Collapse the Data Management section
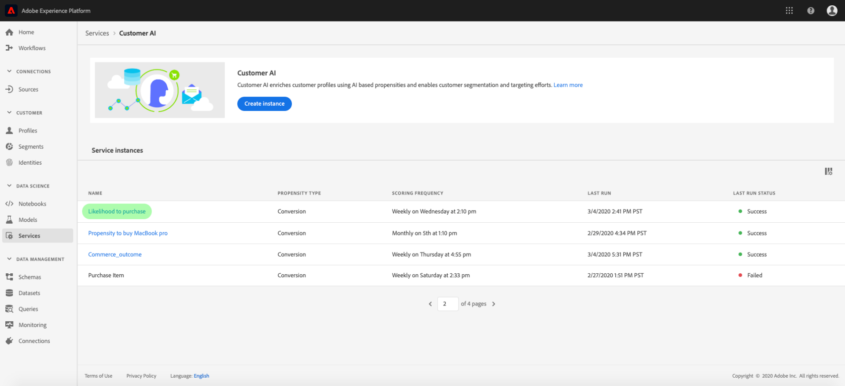 tap(9, 259)
